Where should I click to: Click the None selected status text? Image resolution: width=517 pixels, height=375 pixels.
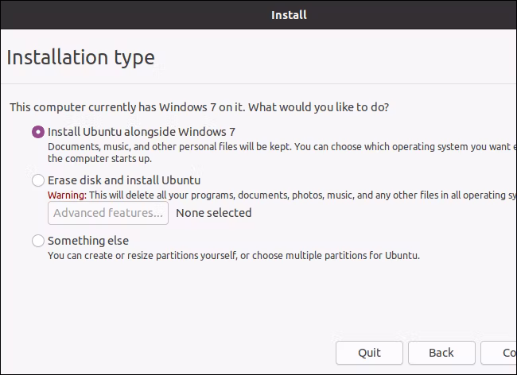(x=214, y=213)
